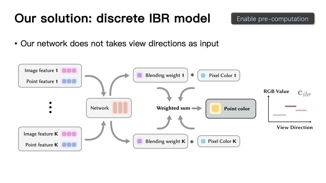The image size is (326, 183).
Task: Click the dark brown chart line segment
Action: (x=291, y=106)
